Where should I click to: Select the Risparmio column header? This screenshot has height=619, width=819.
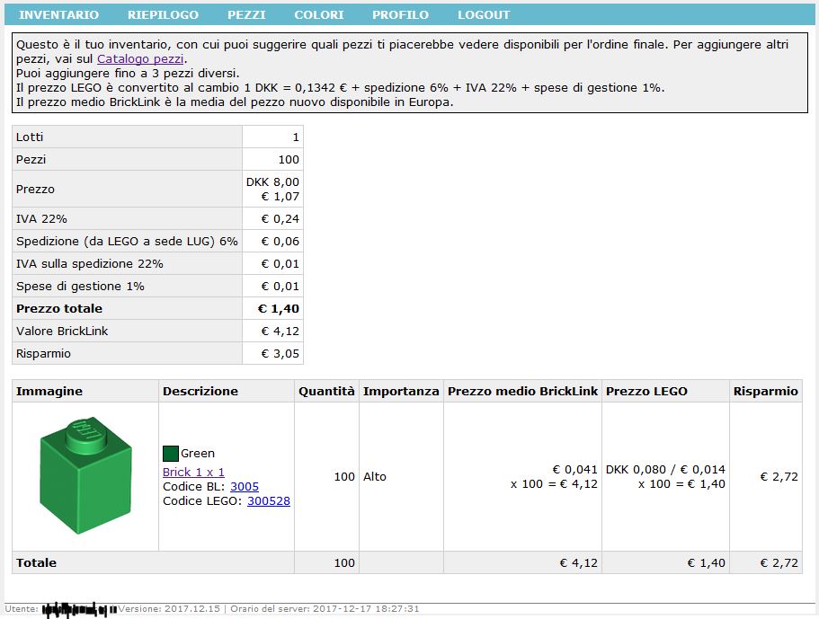[766, 391]
